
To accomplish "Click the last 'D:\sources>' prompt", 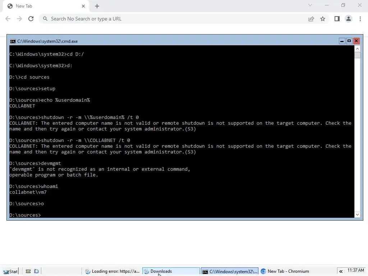I will point(25,215).
